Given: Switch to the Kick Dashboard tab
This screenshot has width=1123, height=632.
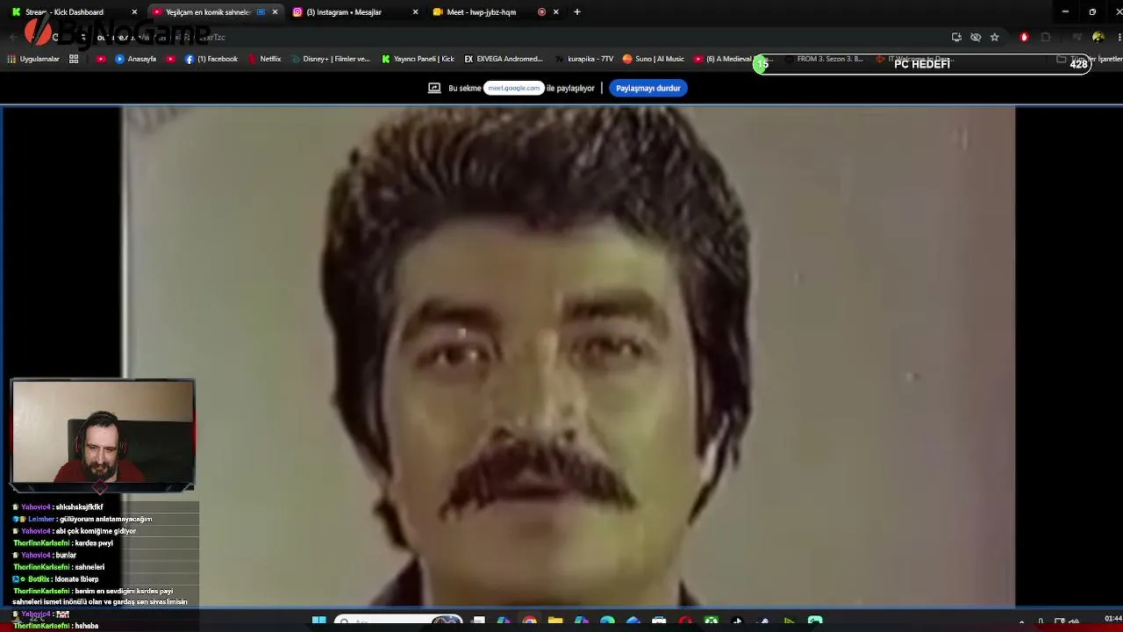Looking at the screenshot, I should (x=72, y=12).
